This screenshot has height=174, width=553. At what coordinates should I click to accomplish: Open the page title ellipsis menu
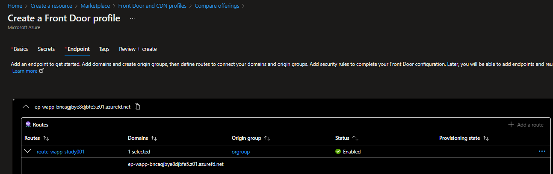tap(133, 19)
